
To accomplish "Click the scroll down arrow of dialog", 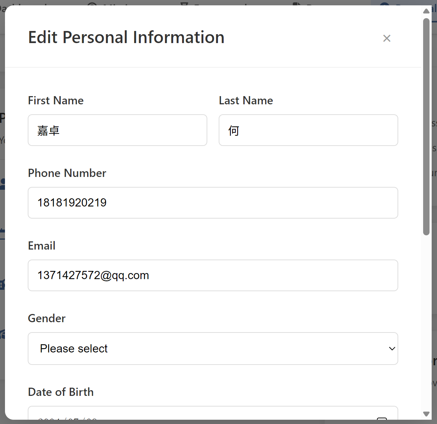I will [x=426, y=414].
